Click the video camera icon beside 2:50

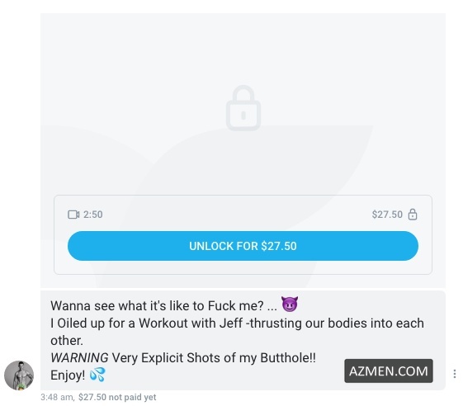[73, 215]
